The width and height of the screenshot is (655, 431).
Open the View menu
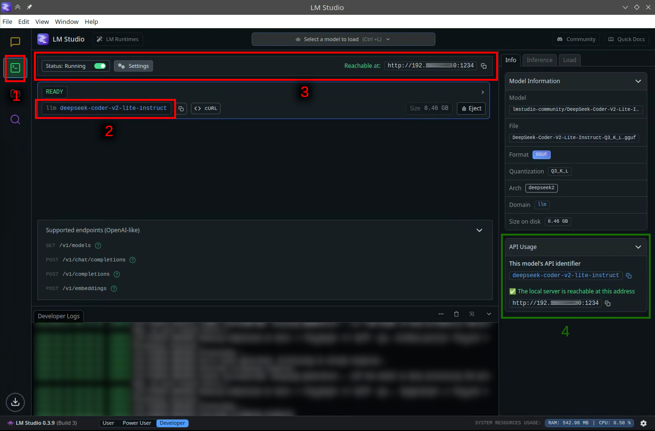(42, 22)
